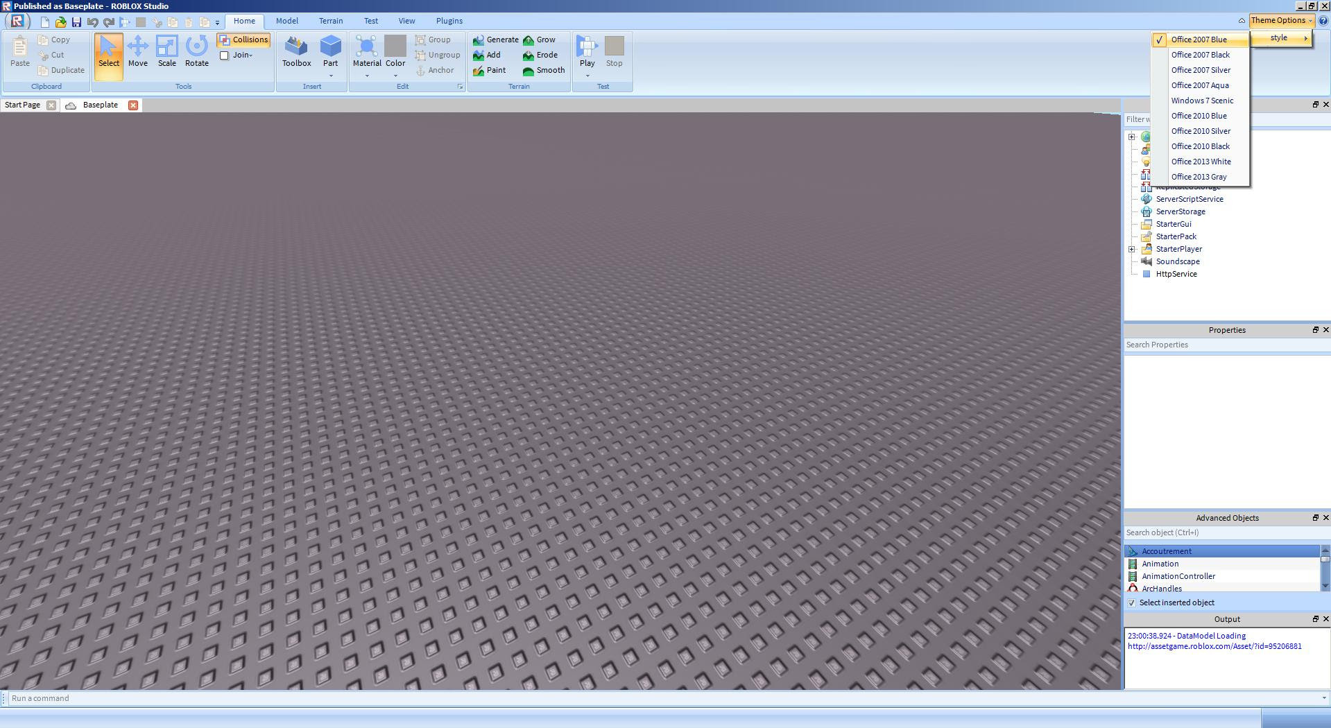
Task: Click the Cut button
Action: 52,55
